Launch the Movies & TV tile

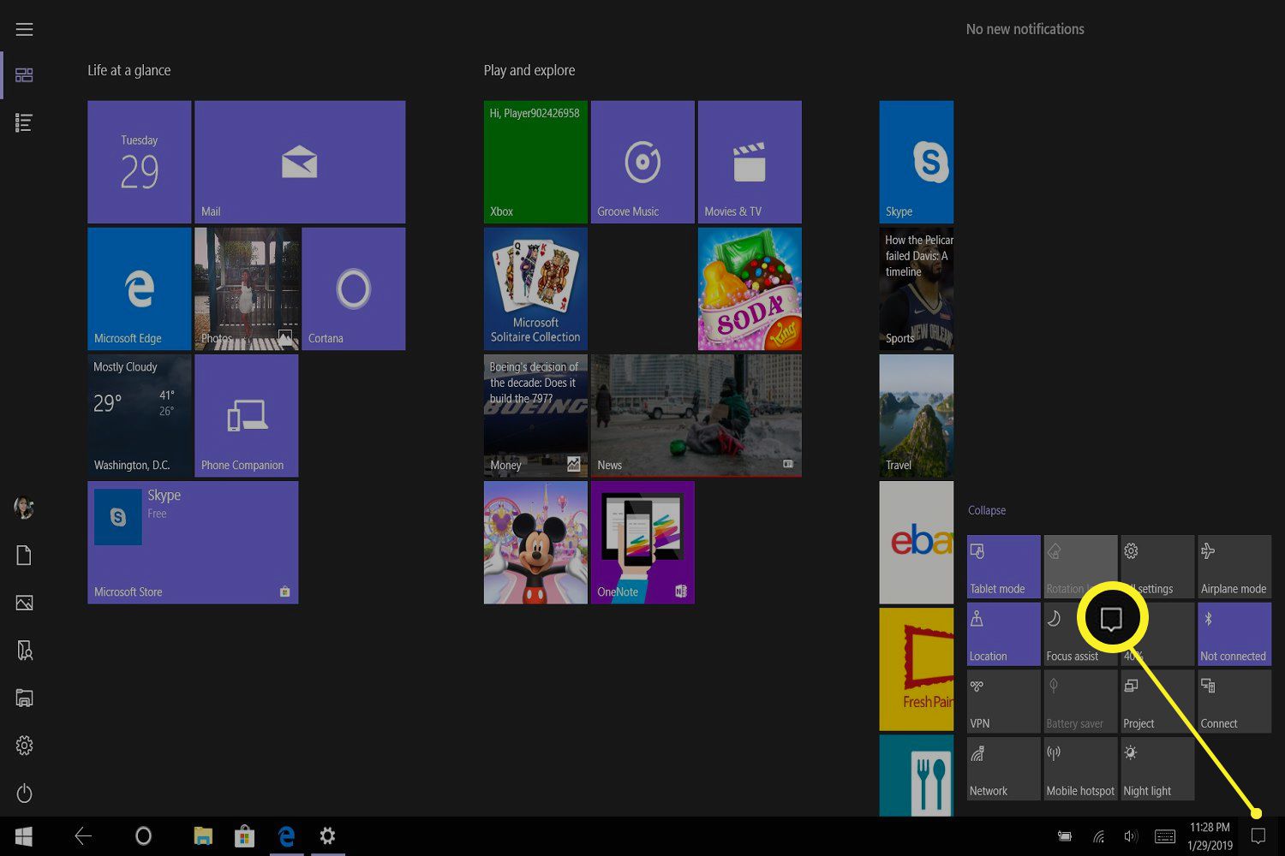click(750, 162)
